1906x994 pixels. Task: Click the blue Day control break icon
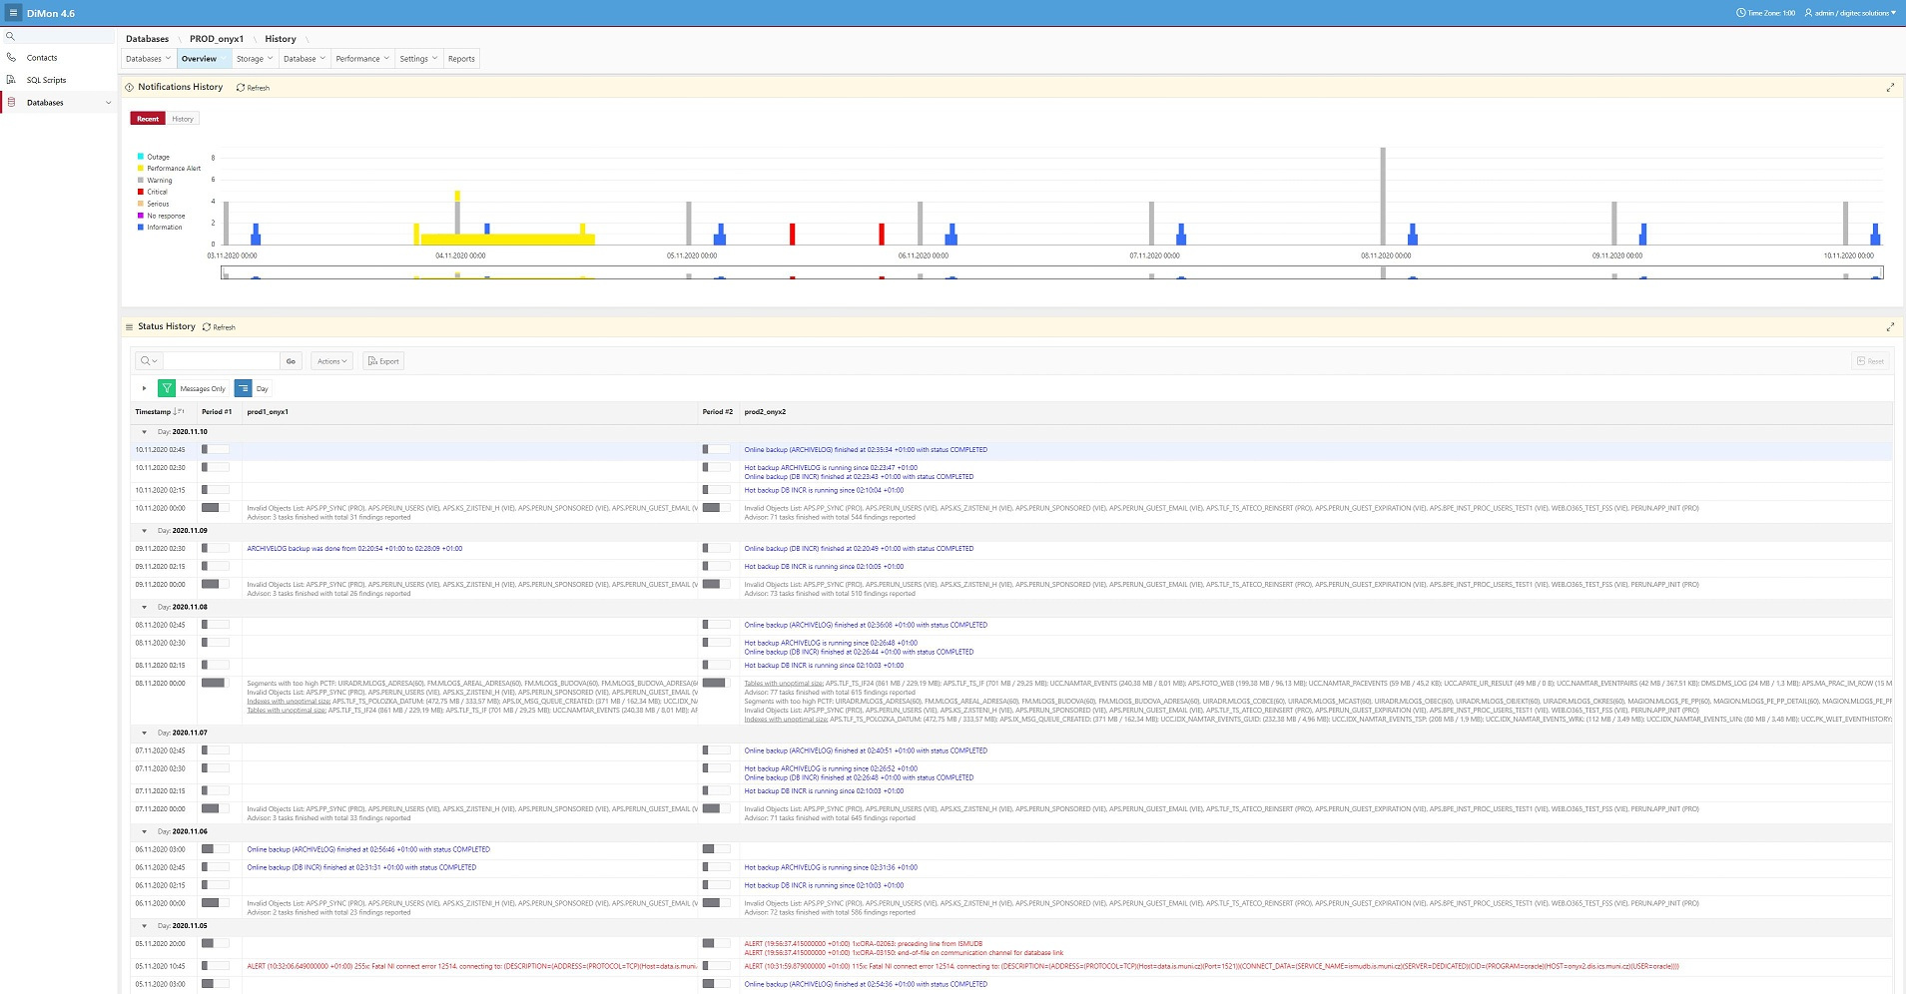(243, 389)
